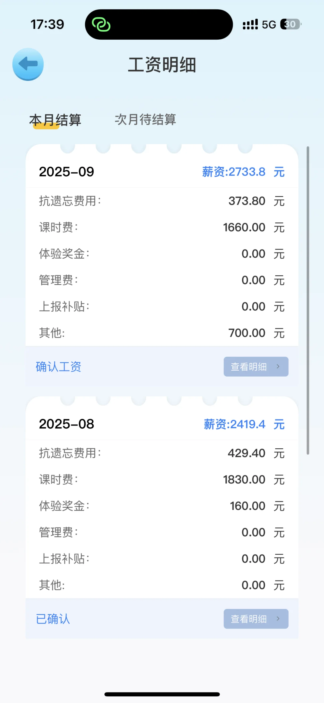The width and height of the screenshot is (324, 703).
Task: Tap the 17:39 status bar clock
Action: (x=47, y=24)
